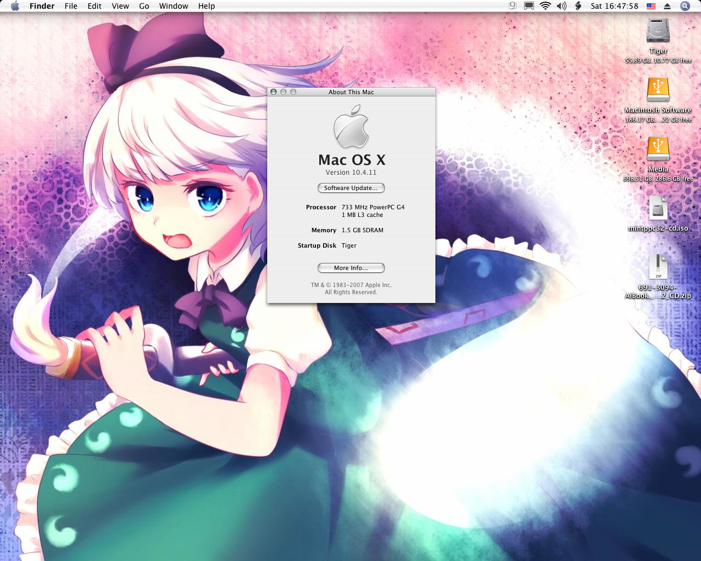Viewport: 701px width, 561px height.
Task: Click the 733 MHz PowerPC G4 text
Action: (373, 207)
